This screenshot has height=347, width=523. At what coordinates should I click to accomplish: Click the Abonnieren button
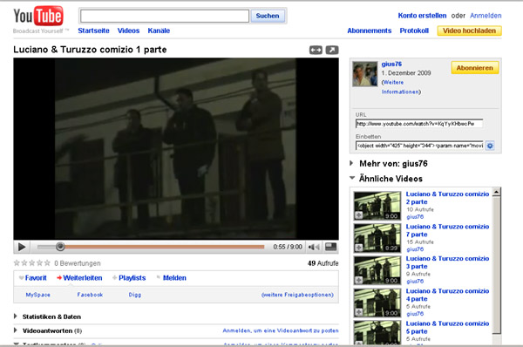475,68
